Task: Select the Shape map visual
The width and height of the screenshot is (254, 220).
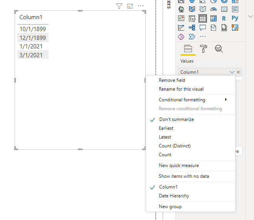Action: (203, 9)
